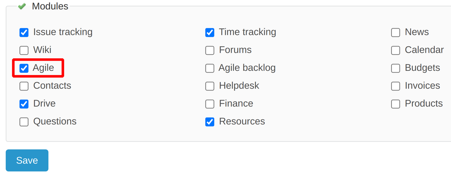Viewport: 451px width, 176px height.
Task: Tick the Contacts module checkbox
Action: (x=24, y=86)
